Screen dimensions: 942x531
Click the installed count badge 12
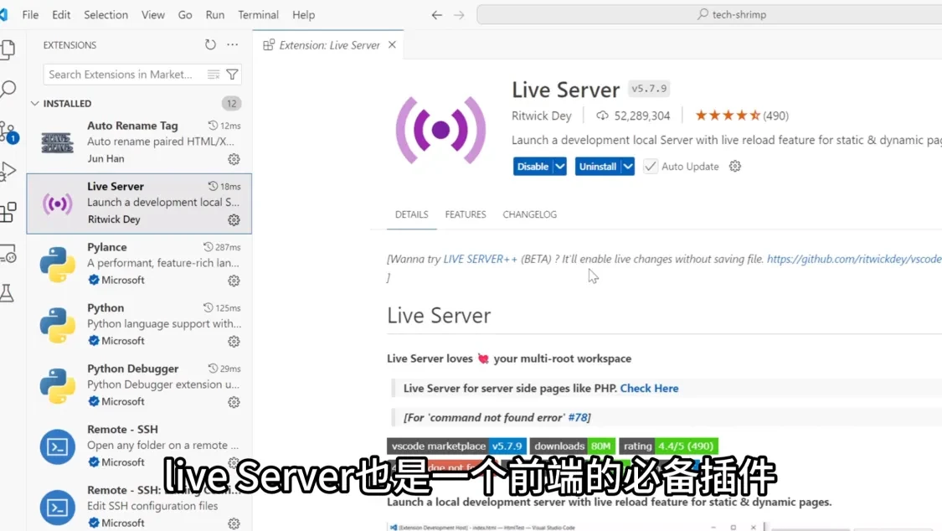231,103
